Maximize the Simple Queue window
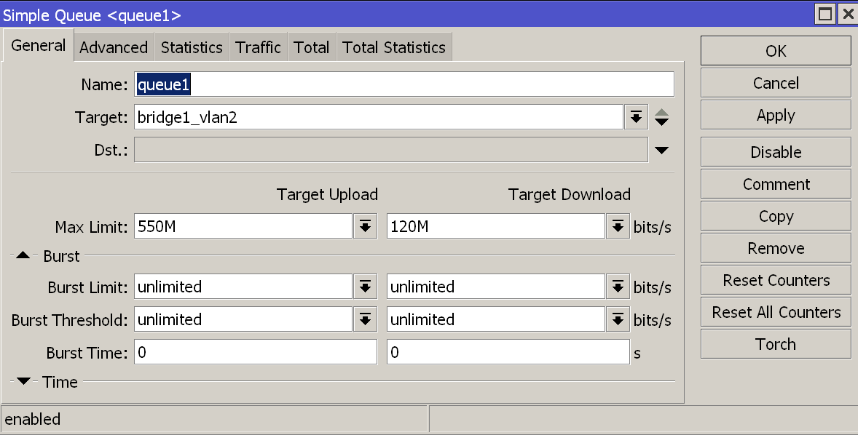Screen dimensions: 858x435 pos(825,14)
